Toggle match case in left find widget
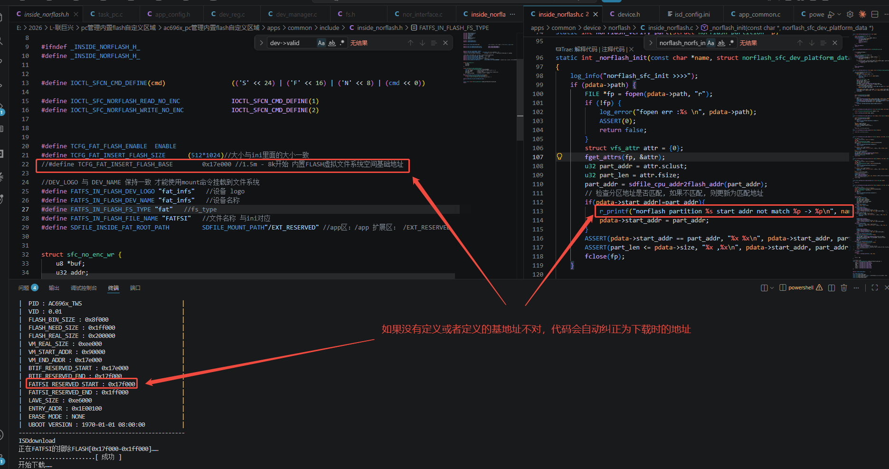Viewport: 889px width, 469px height. click(x=321, y=43)
